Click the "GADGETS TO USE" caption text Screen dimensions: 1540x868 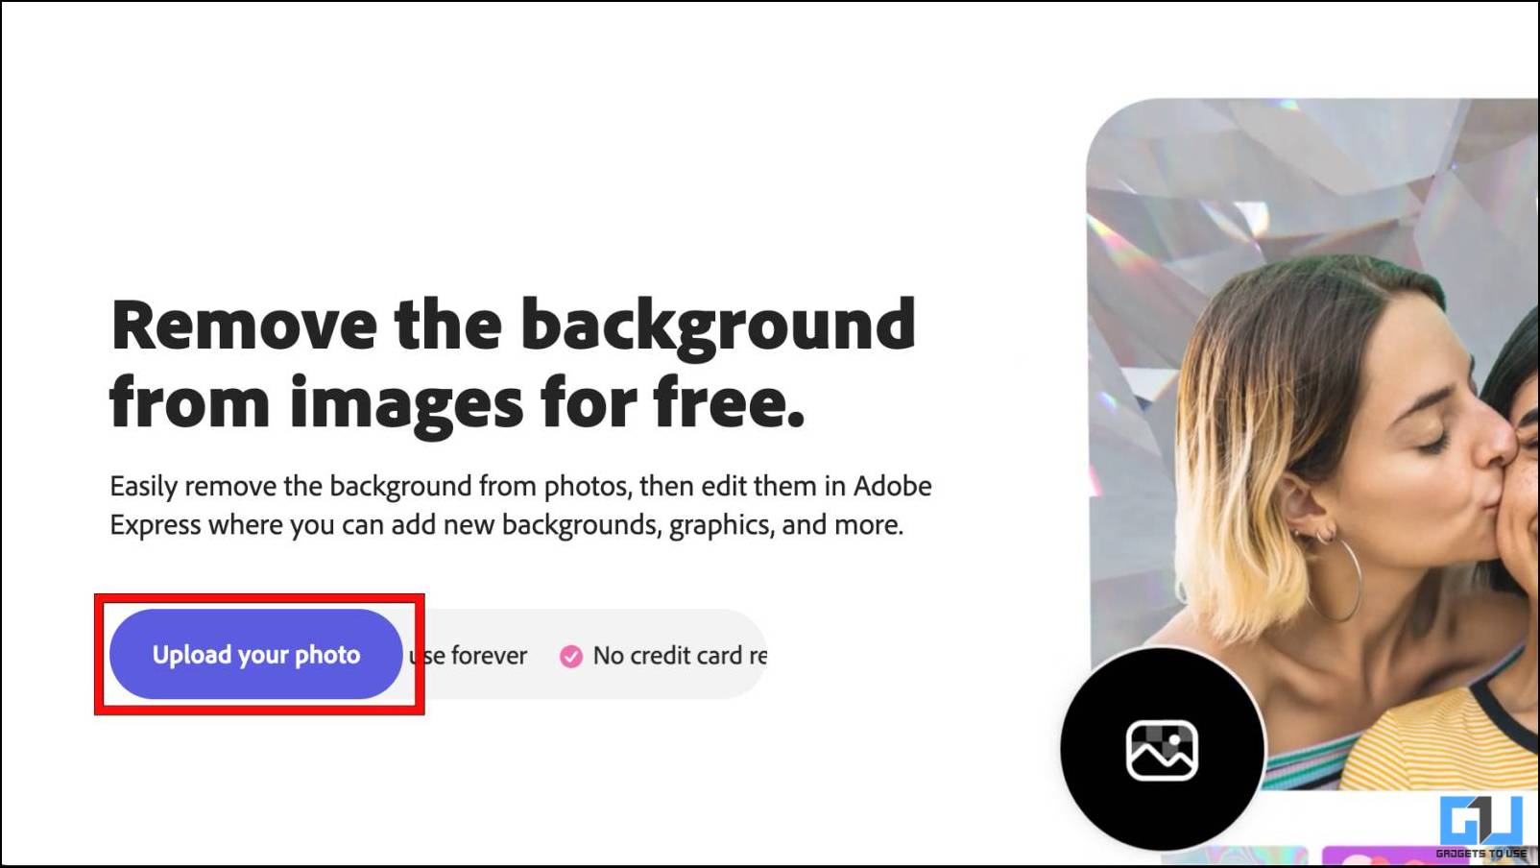pyautogui.click(x=1480, y=853)
